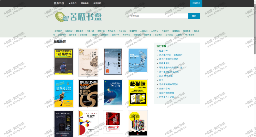Screen dimensions: 256x137
Task: View the 人文社科 category
Action: (x=144, y=31)
